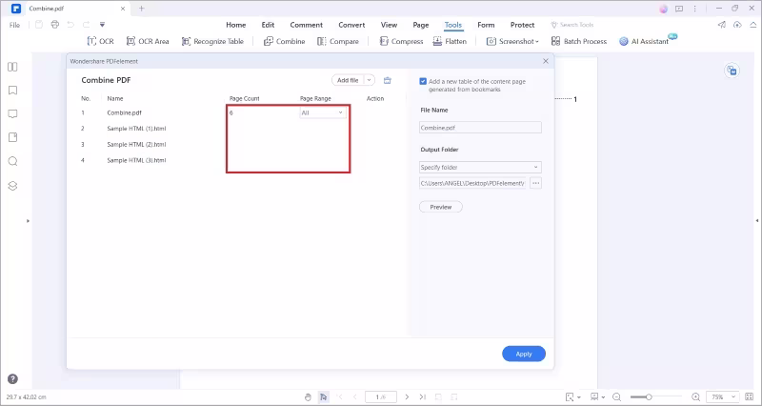762x406 pixels.
Task: Switch to the Protect tab
Action: (x=522, y=25)
